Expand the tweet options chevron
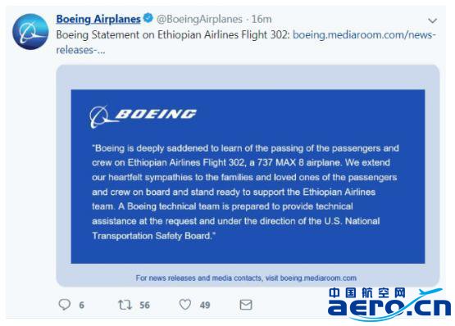Screen dimensions: 455x326 [432, 20]
